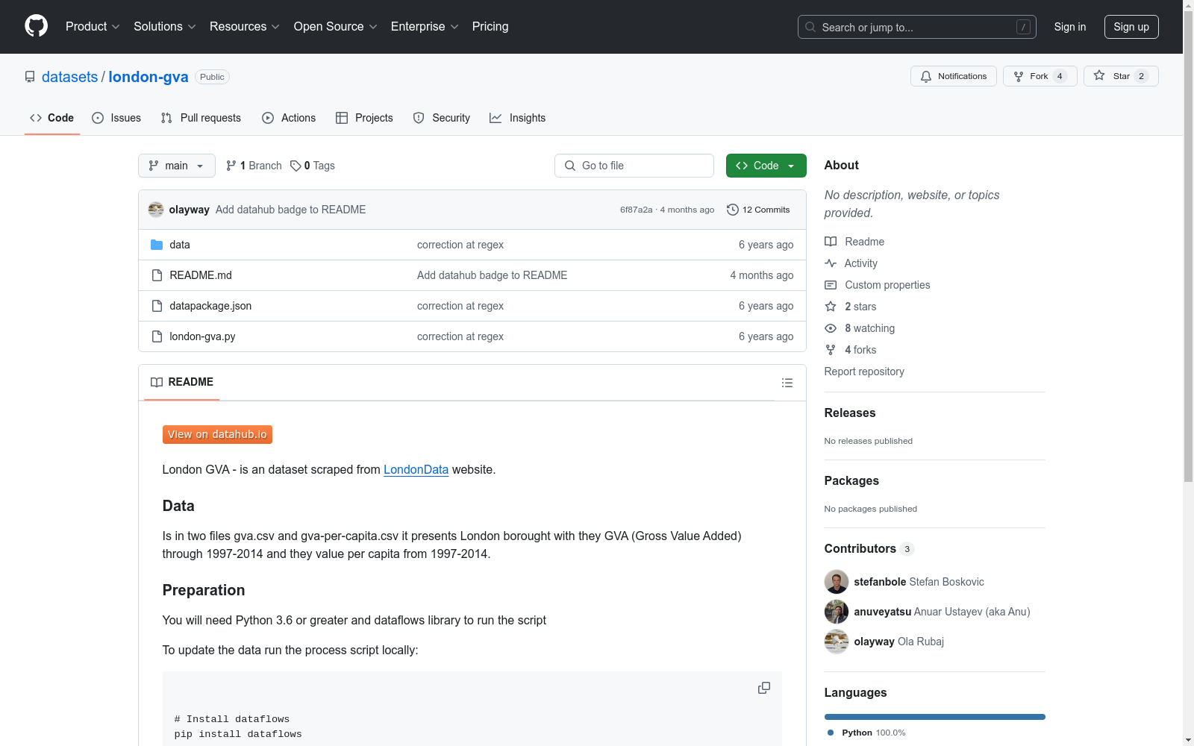Expand the Open Source menu
This screenshot has height=746, width=1194.
click(336, 27)
